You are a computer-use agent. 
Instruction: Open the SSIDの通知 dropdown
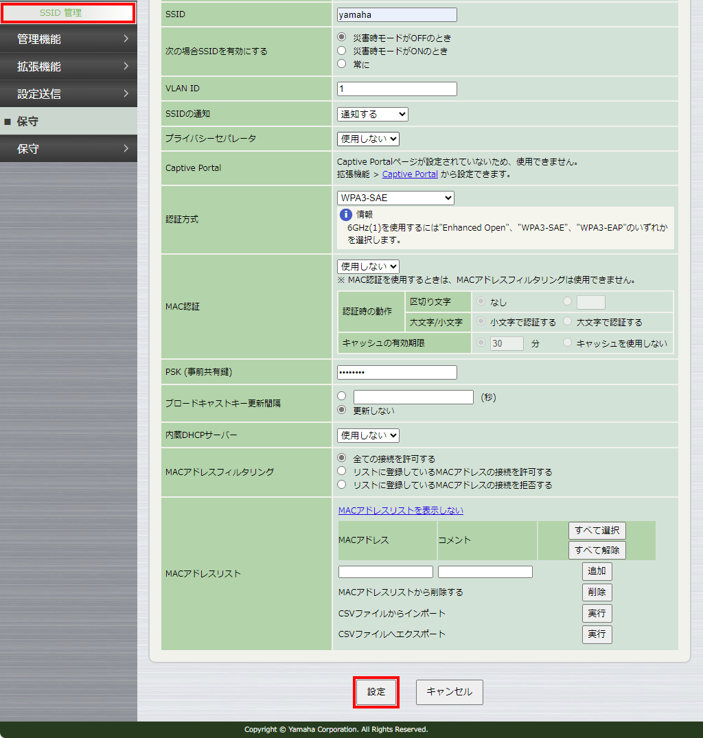(372, 114)
